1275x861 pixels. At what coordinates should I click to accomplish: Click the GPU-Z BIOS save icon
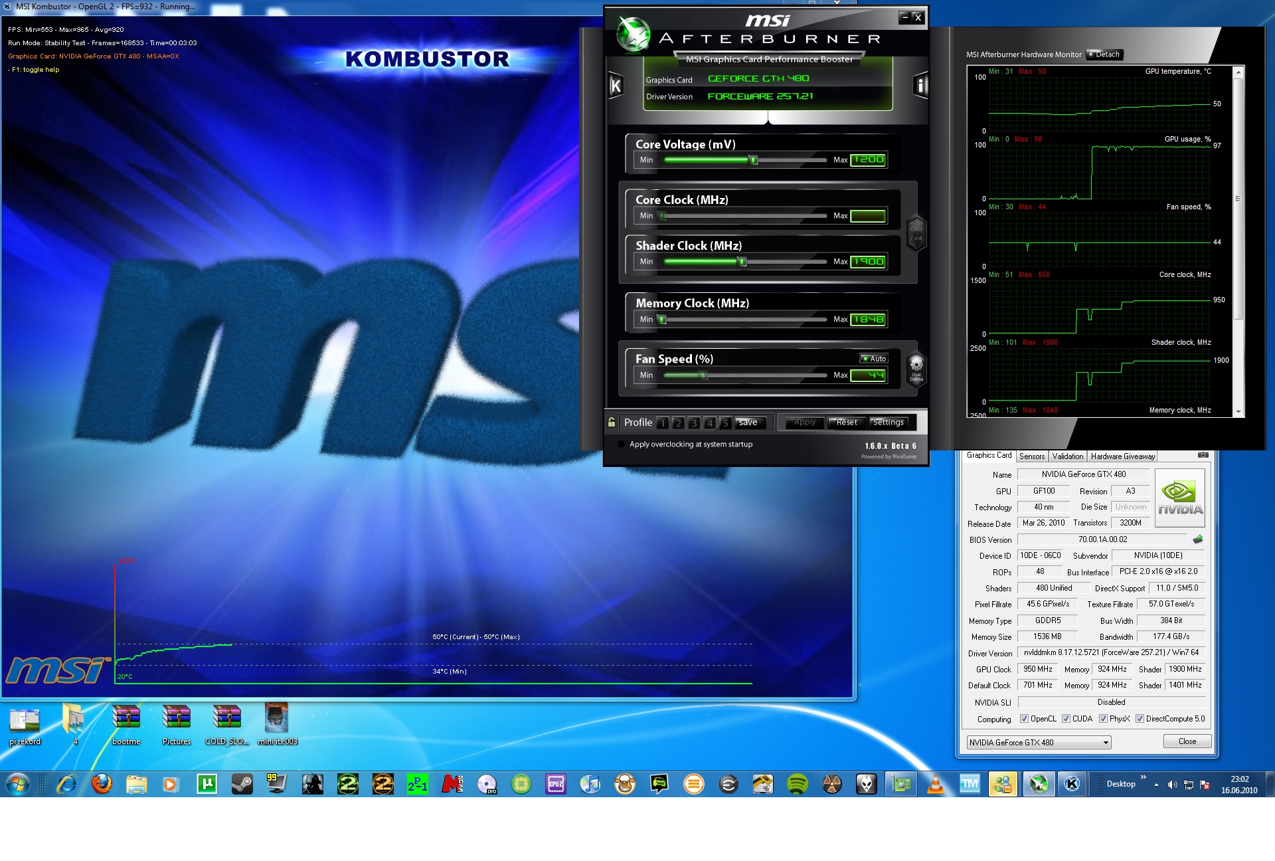[x=1198, y=539]
